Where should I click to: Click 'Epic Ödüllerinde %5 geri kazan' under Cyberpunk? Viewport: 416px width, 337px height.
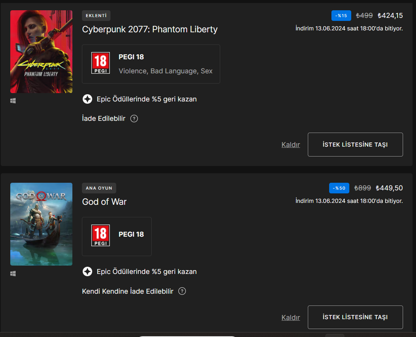tap(147, 99)
